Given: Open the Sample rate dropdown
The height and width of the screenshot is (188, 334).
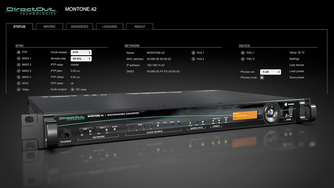Looking at the screenshot, I should coord(81,58).
